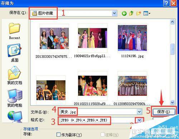Select thumbnail 20130330174247675

pos(54,38)
